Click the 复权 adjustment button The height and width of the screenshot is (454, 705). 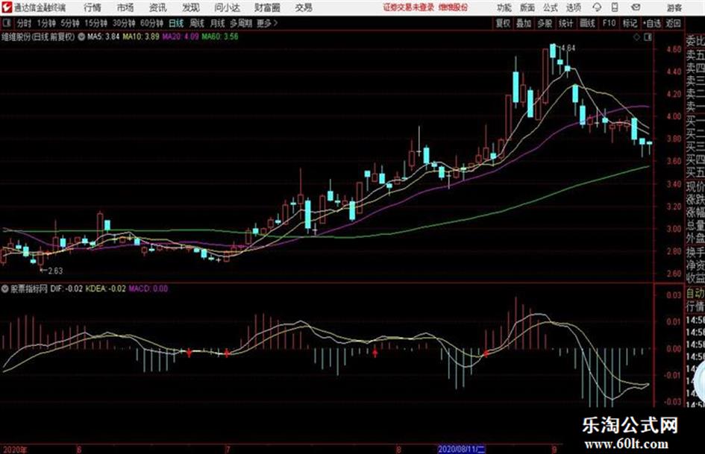pos(503,23)
